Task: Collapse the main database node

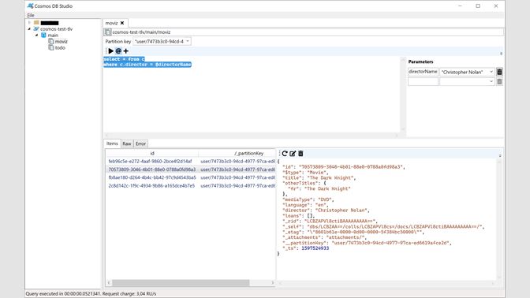Action: coord(37,35)
